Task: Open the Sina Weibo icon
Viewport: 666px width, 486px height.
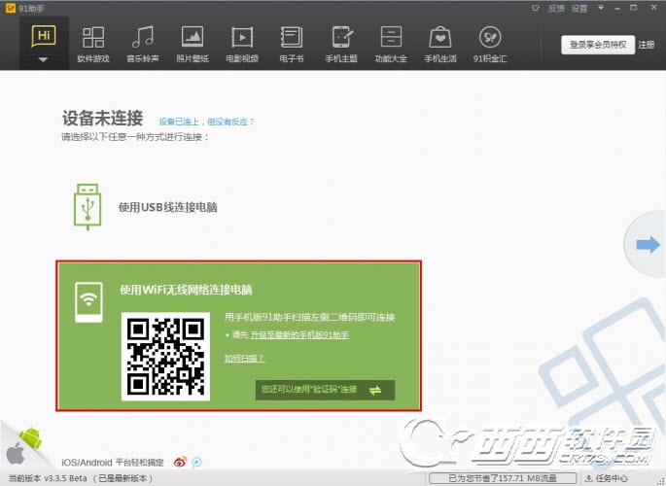Action: click(180, 462)
